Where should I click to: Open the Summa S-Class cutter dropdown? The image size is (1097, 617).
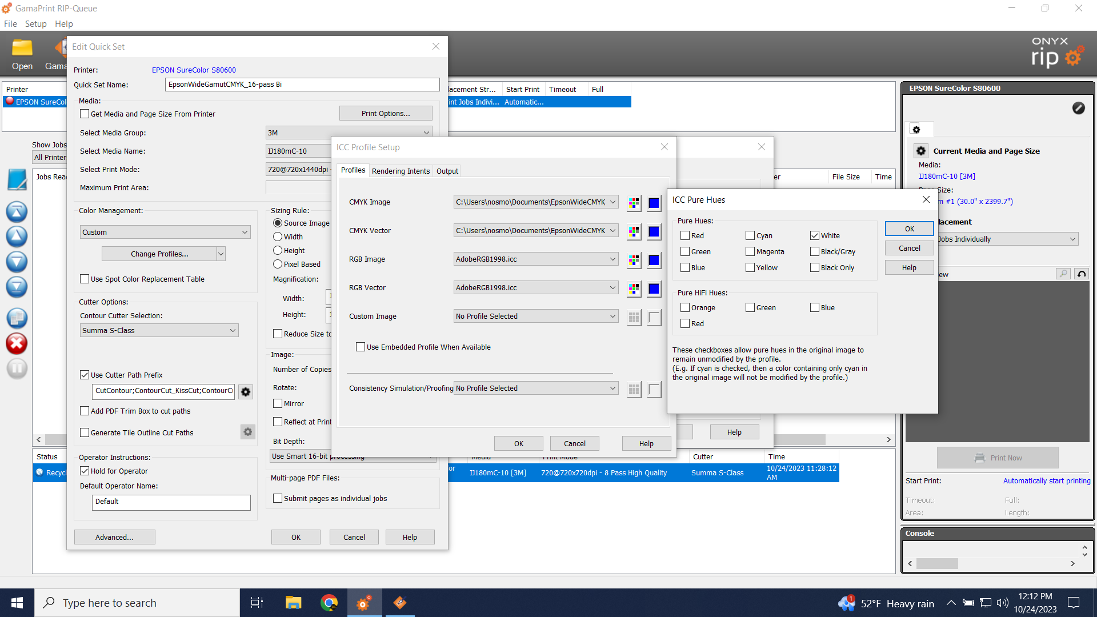click(x=159, y=330)
